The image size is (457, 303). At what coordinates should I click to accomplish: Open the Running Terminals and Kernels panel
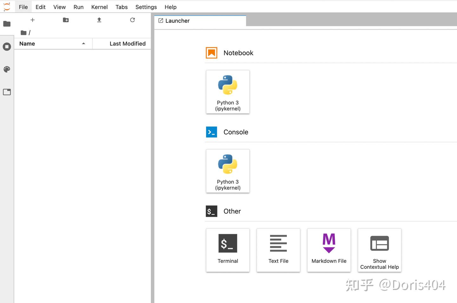coord(7,47)
